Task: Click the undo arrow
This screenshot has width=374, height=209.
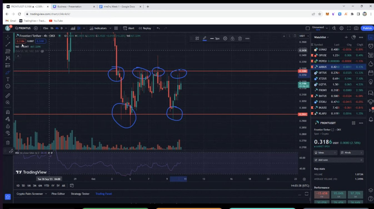Action: point(158,28)
